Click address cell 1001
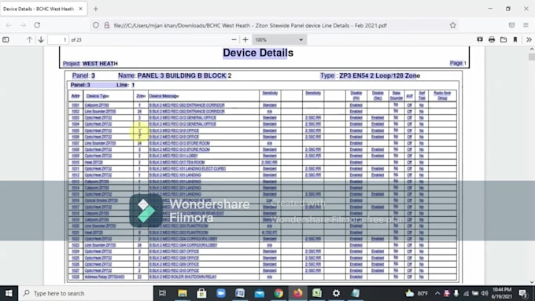Viewport: 535px width, 301px height. pos(76,105)
